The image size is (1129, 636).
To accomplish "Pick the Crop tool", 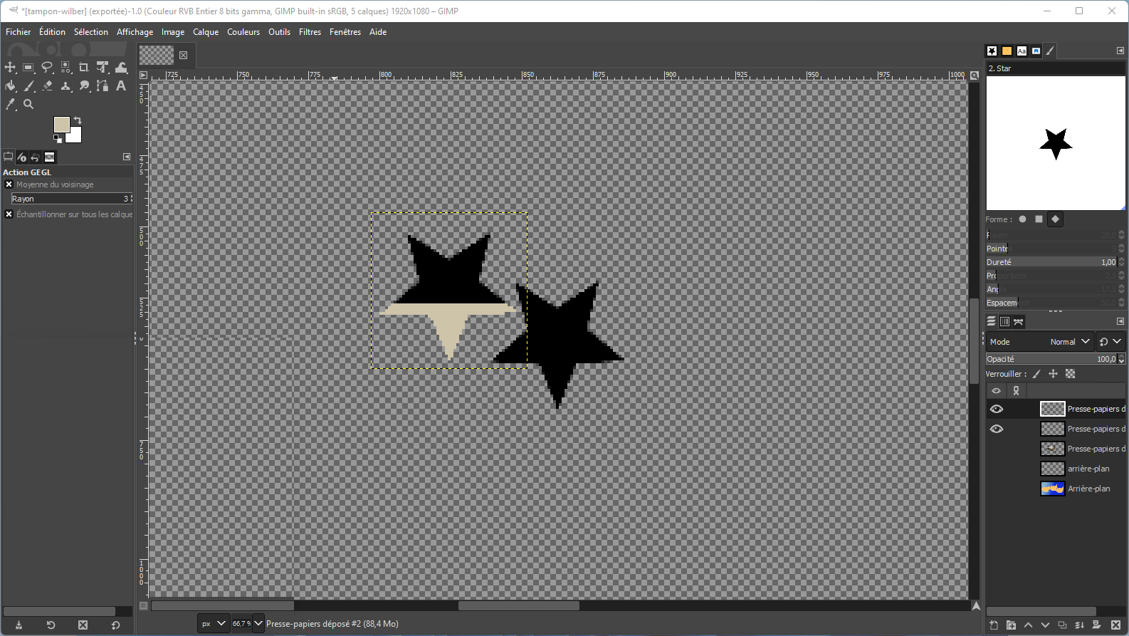I will tap(84, 67).
